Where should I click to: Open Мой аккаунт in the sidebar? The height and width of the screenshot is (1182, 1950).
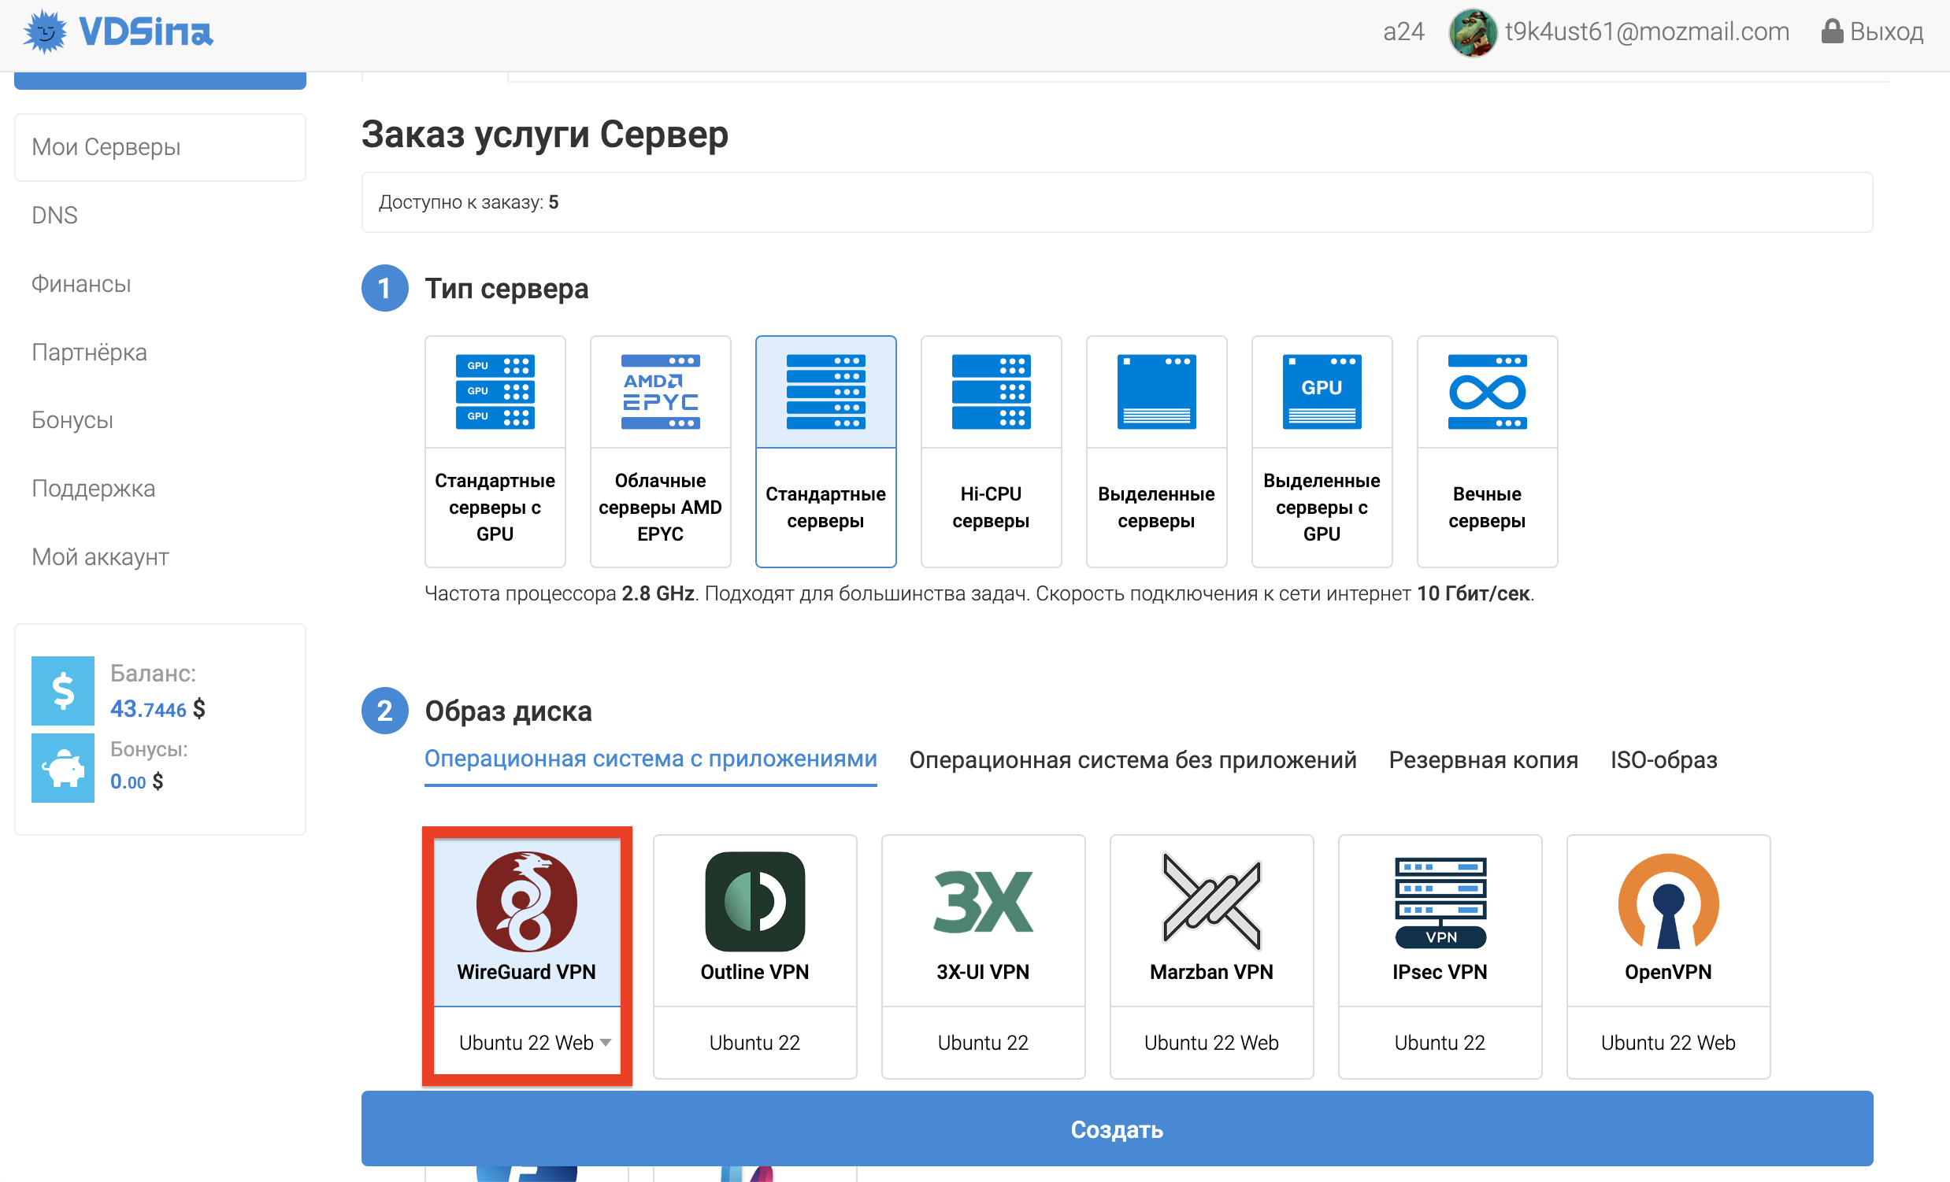click(x=100, y=556)
